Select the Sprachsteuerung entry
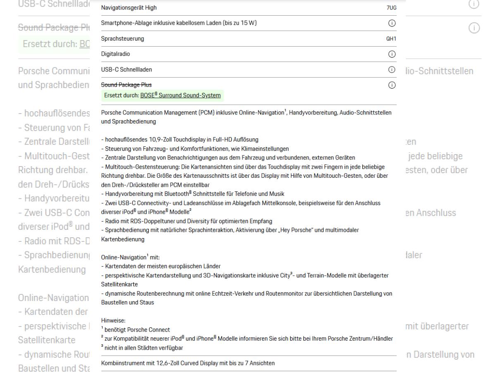The image size is (496, 372). click(x=248, y=38)
